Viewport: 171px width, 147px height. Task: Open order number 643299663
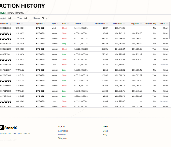tap(5, 39)
